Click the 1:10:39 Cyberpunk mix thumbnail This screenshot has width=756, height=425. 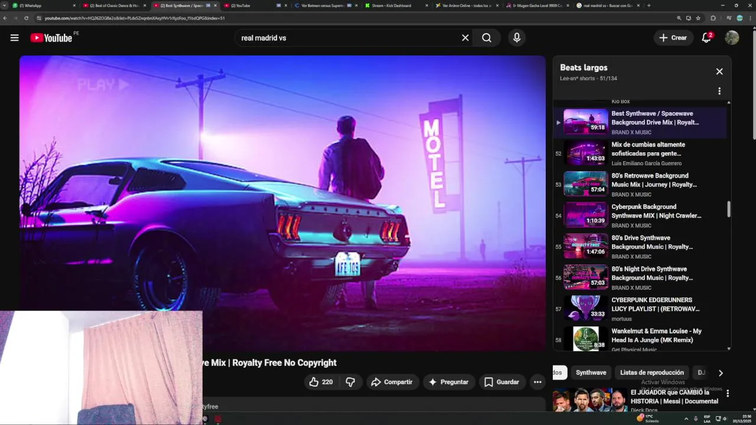coord(585,215)
